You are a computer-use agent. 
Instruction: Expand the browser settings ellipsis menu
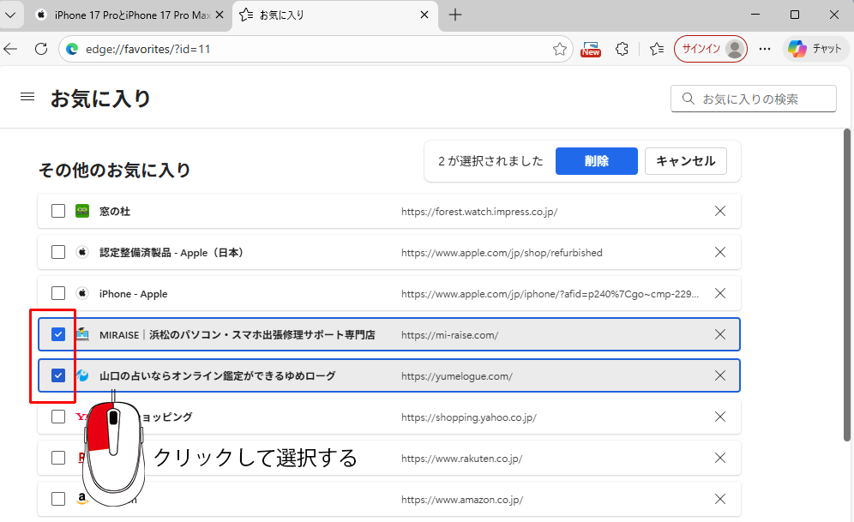(765, 49)
